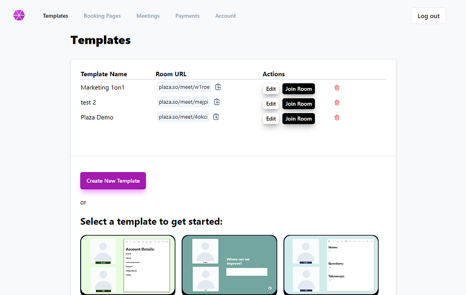Click the Template Name column header
The image size is (466, 295).
(104, 74)
